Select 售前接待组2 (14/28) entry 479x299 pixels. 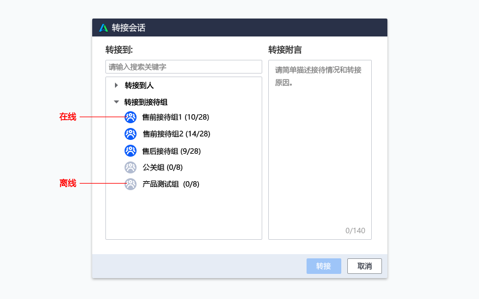coord(176,133)
